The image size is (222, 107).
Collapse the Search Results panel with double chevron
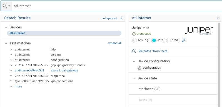pos(121,18)
